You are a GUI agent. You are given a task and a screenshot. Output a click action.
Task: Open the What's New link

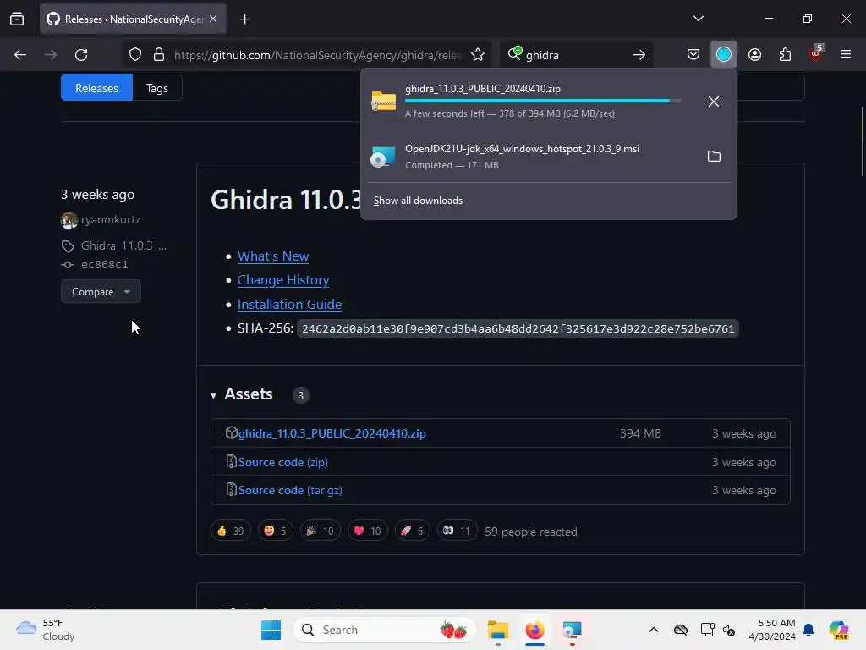pyautogui.click(x=273, y=256)
